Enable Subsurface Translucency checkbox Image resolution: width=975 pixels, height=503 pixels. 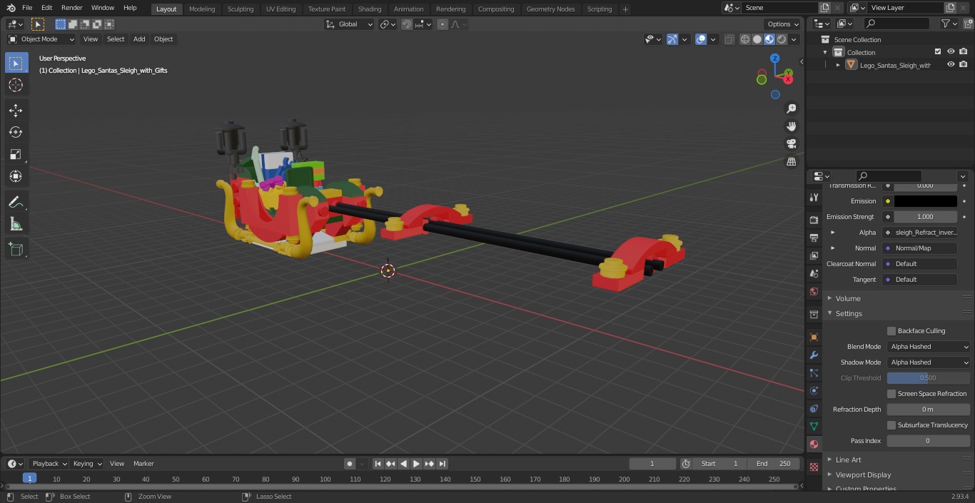(891, 425)
